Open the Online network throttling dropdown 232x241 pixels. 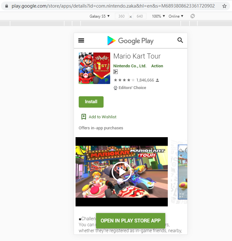pos(176,16)
